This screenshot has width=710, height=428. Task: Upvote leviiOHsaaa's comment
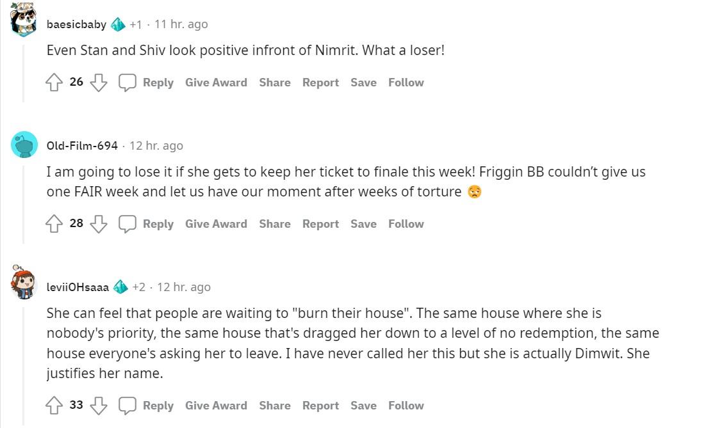tap(54, 406)
